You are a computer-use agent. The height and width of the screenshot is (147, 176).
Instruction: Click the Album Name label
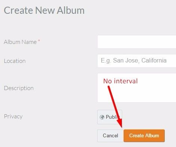pyautogui.click(x=20, y=42)
